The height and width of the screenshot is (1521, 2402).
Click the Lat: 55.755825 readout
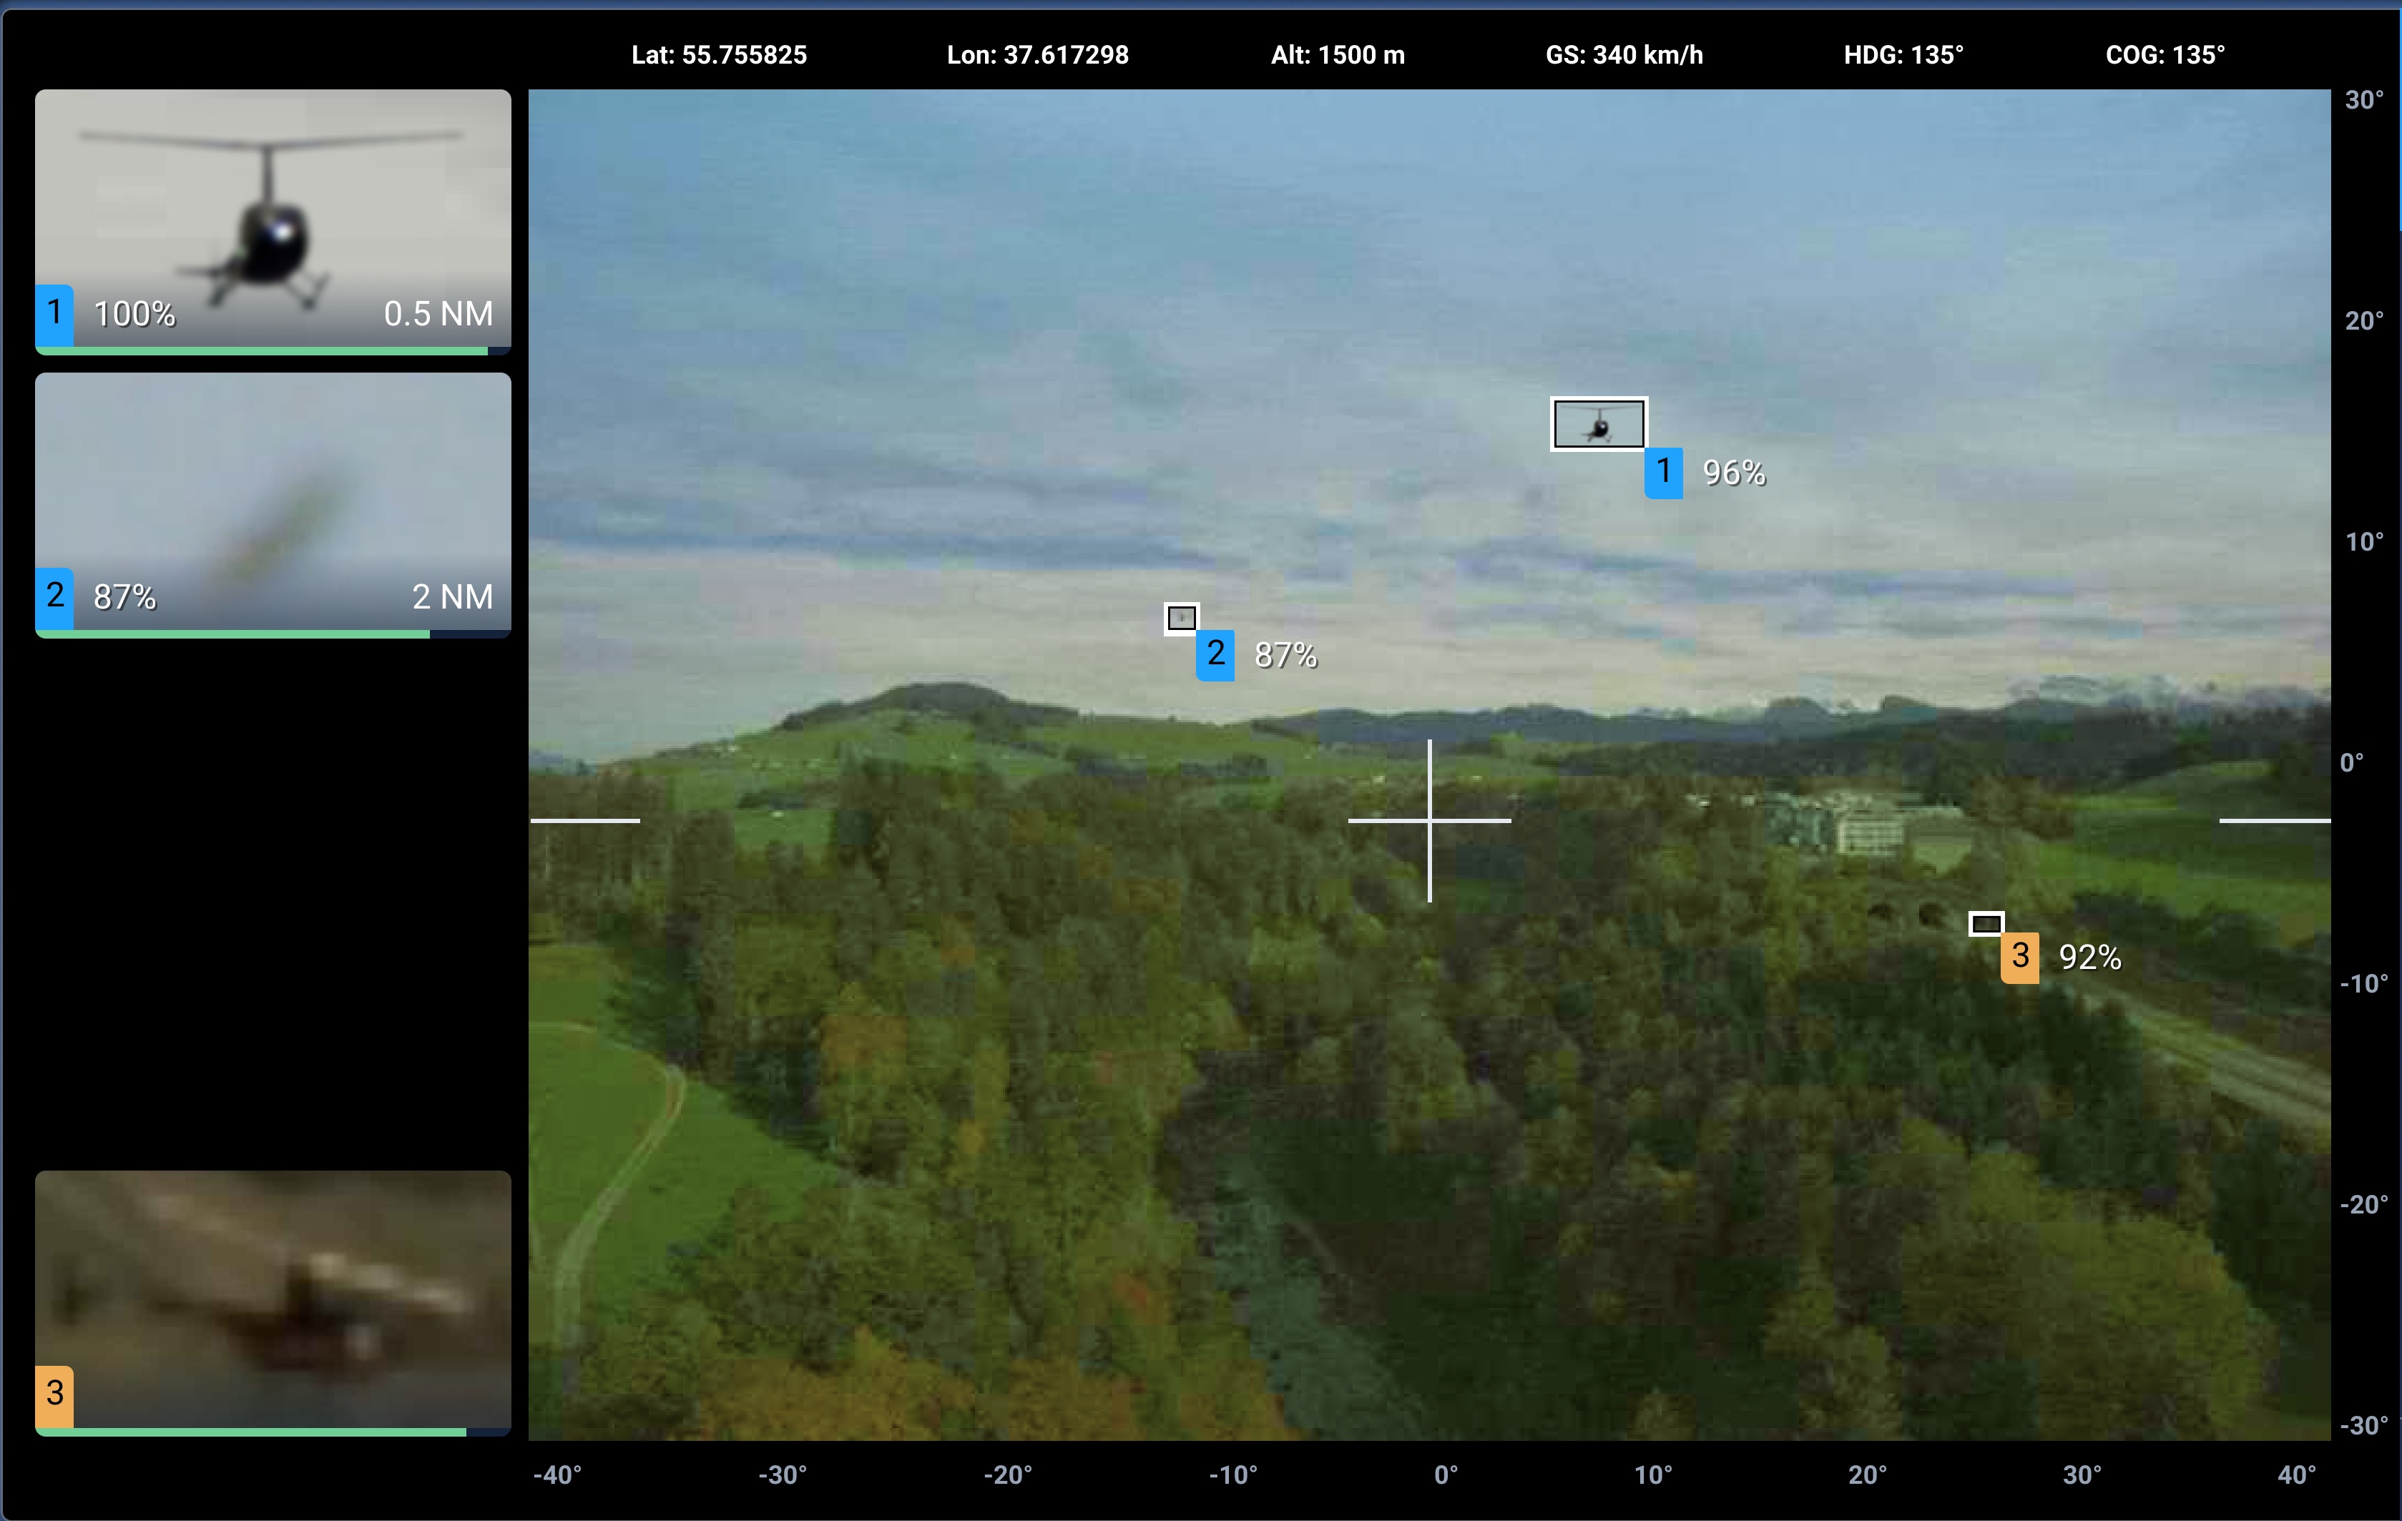(718, 55)
